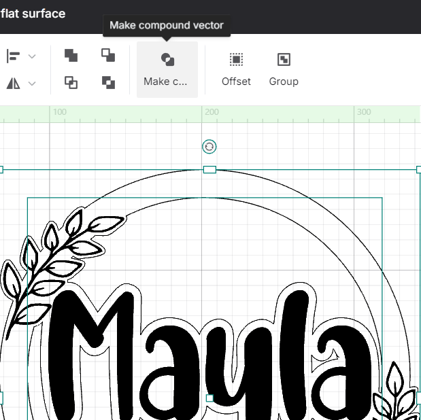Click the flip horizontal mirror icon
The width and height of the screenshot is (421, 420).
(x=13, y=83)
